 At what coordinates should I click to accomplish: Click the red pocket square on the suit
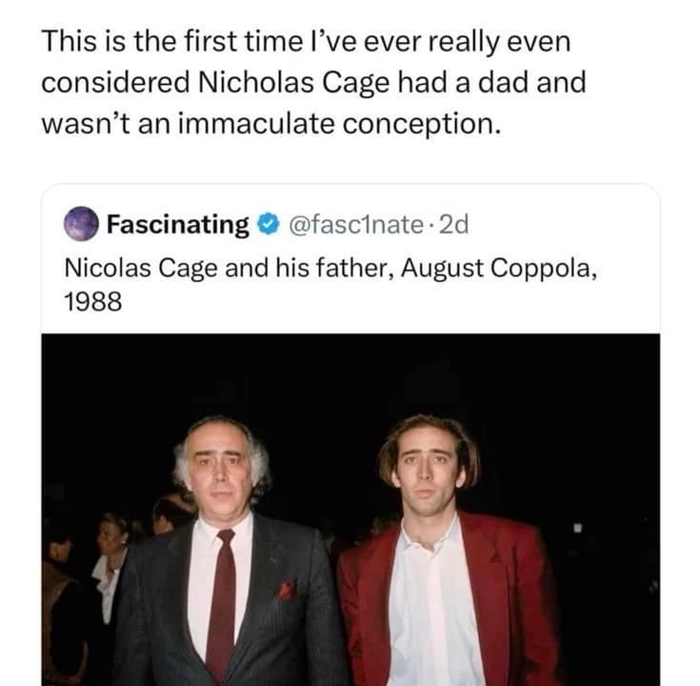pos(286,590)
